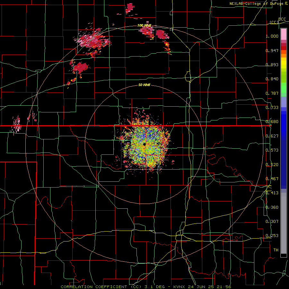Click the 0.947 color scale value

coord(272,50)
